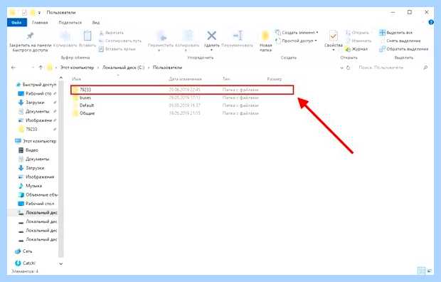Sort by Date modified (Дата изменения) header
This screenshot has width=441, height=282.
point(185,79)
